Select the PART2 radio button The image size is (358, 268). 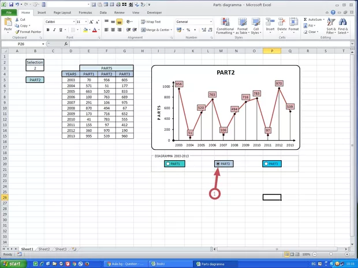[x=218, y=164]
